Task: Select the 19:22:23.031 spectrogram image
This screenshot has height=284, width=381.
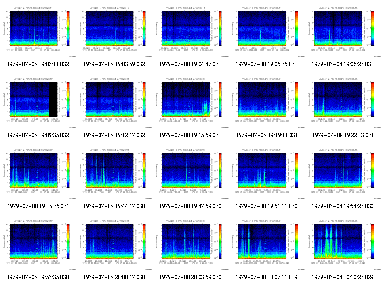Action: [343, 102]
